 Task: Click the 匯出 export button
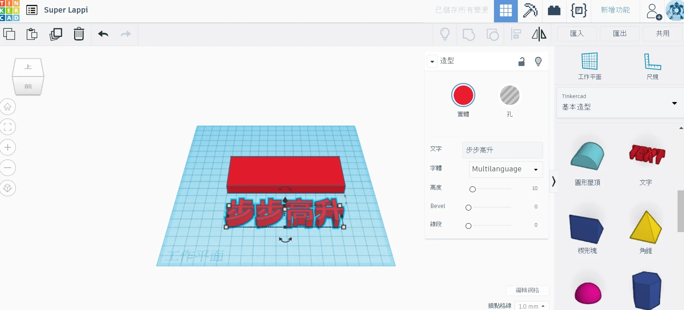[x=620, y=33]
